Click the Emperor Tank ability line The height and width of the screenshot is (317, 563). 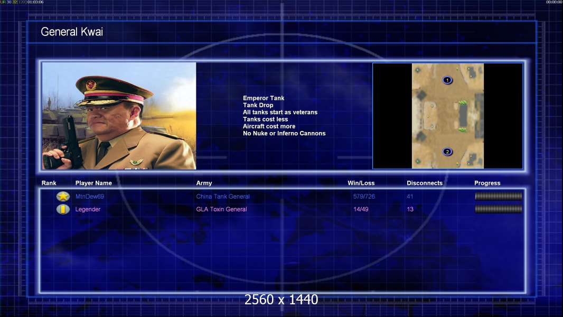[x=263, y=98]
